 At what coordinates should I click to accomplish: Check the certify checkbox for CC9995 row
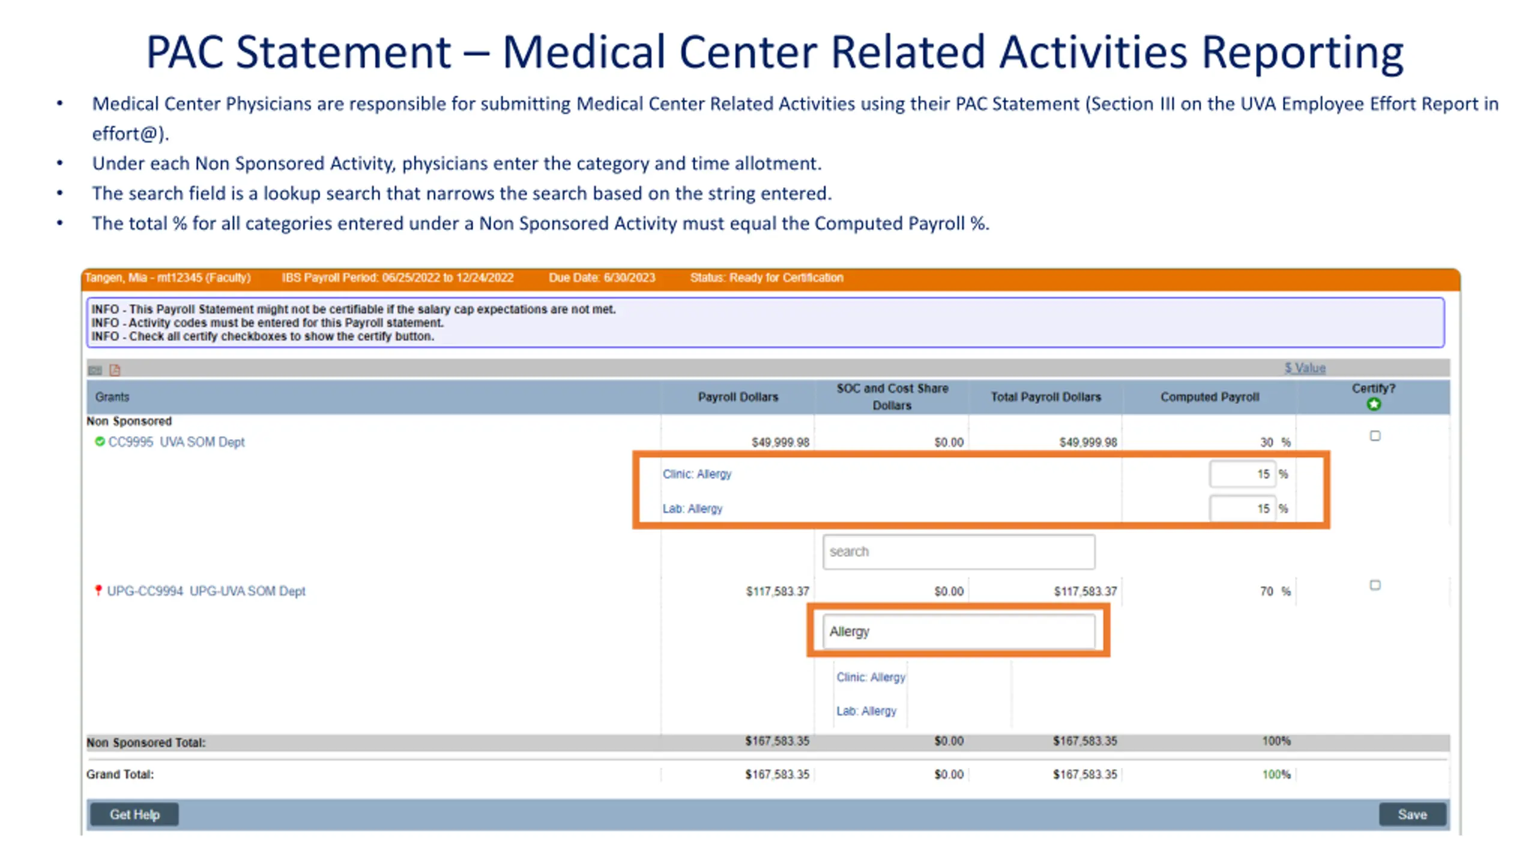[1375, 436]
